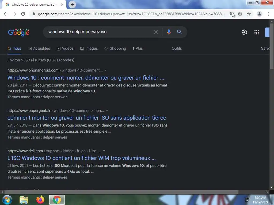Click '20 juil. 2017' snippet text
Viewport: 274px width, 205px height.
pyautogui.click(x=17, y=85)
